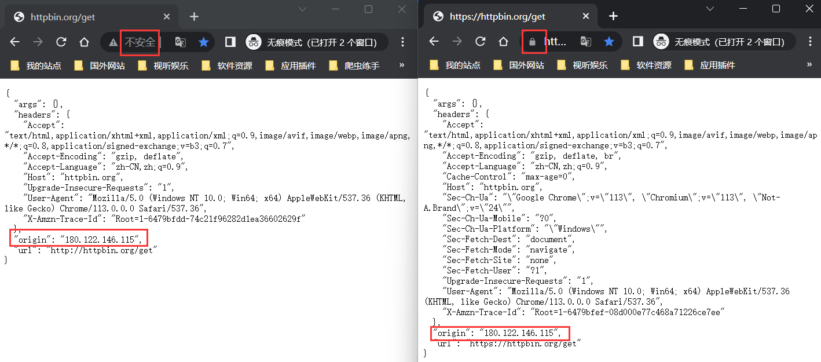
Task: Click the padlock icon in the right address bar
Action: 532,42
